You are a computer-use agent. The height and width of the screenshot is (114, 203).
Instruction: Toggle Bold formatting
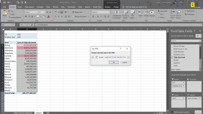click(26, 16)
